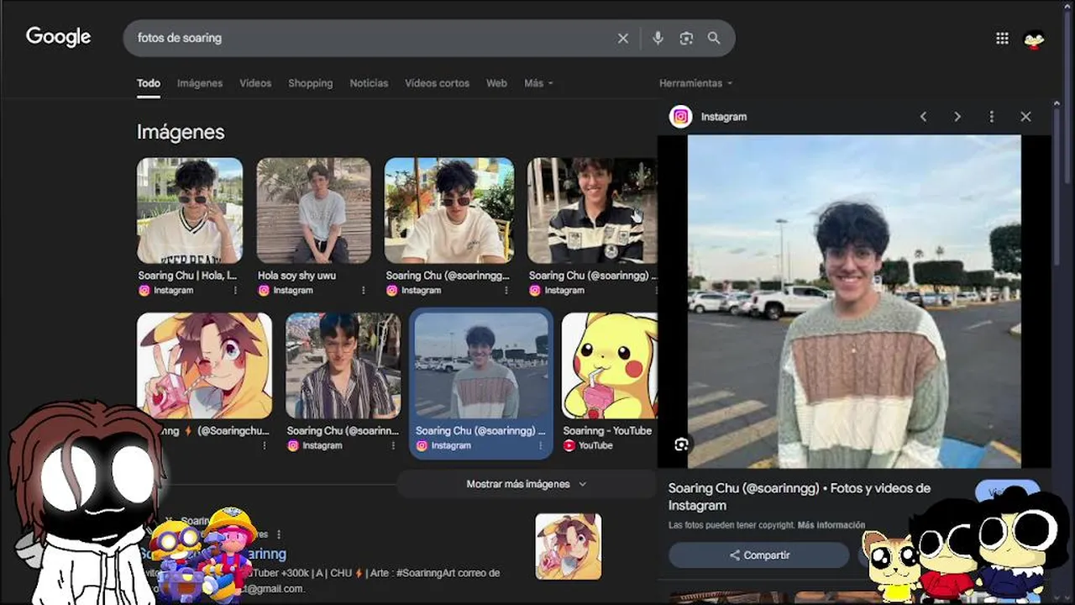The width and height of the screenshot is (1075, 605).
Task: Open Google Lens image search icon
Action: click(x=686, y=38)
